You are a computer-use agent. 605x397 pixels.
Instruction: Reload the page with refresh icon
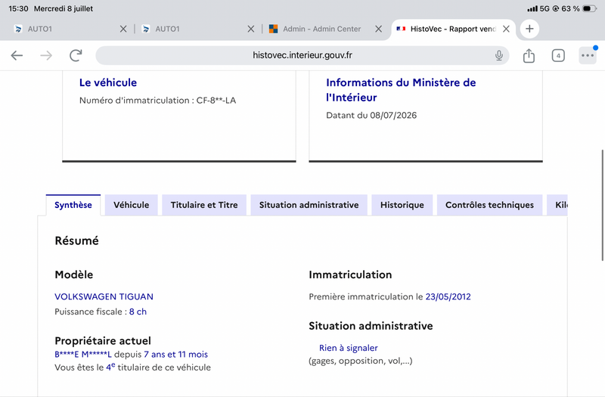pos(76,55)
